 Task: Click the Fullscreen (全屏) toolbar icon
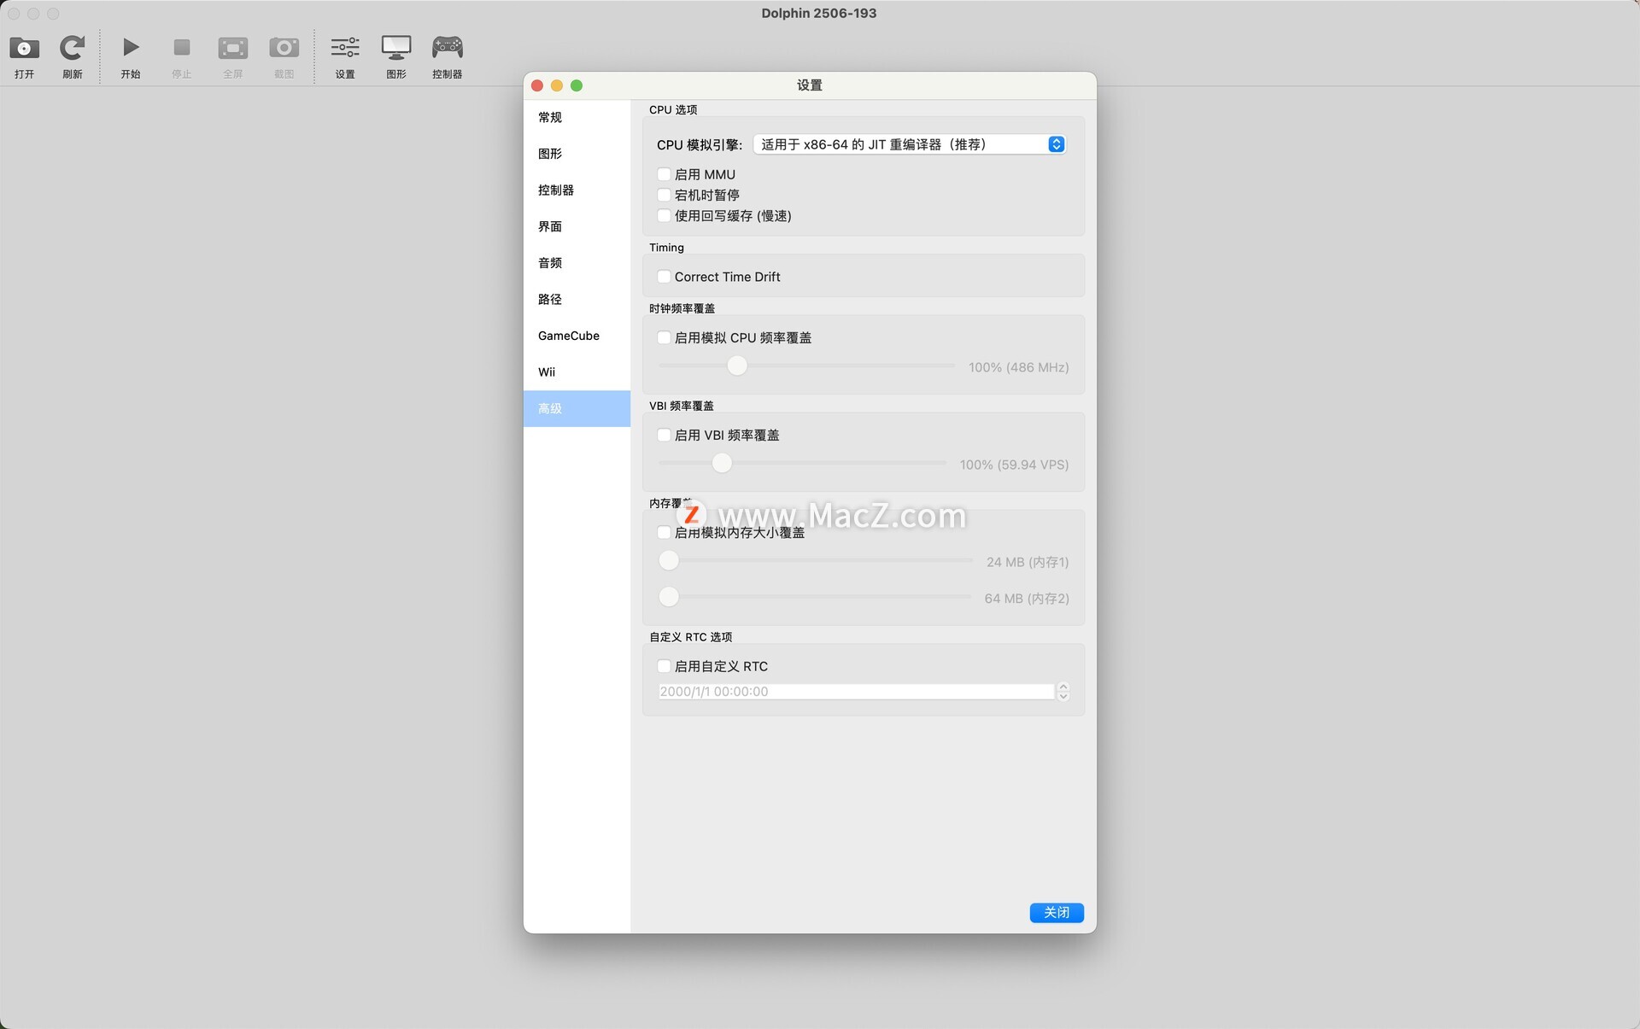232,48
